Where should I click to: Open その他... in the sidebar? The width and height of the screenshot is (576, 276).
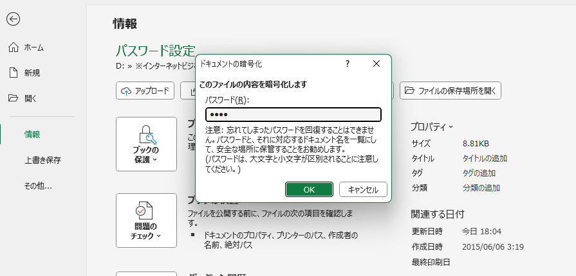tap(38, 186)
